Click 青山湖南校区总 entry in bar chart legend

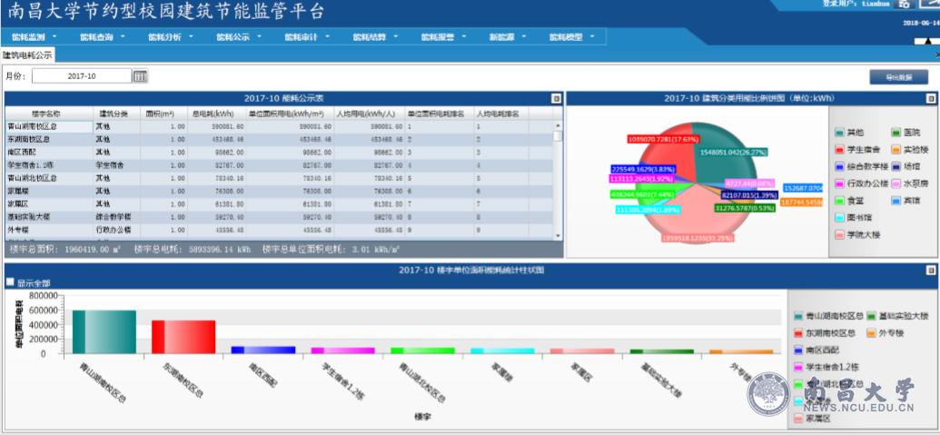click(x=828, y=316)
